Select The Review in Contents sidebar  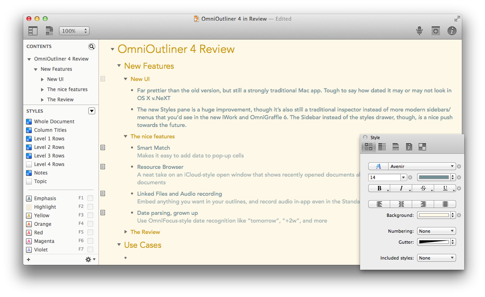(x=60, y=100)
